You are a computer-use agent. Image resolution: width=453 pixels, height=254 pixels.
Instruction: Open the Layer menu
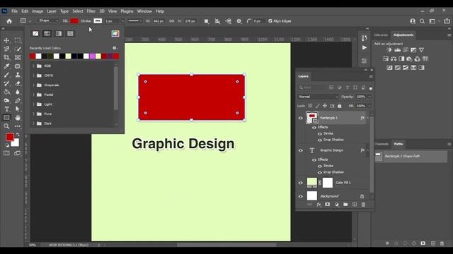pos(52,11)
